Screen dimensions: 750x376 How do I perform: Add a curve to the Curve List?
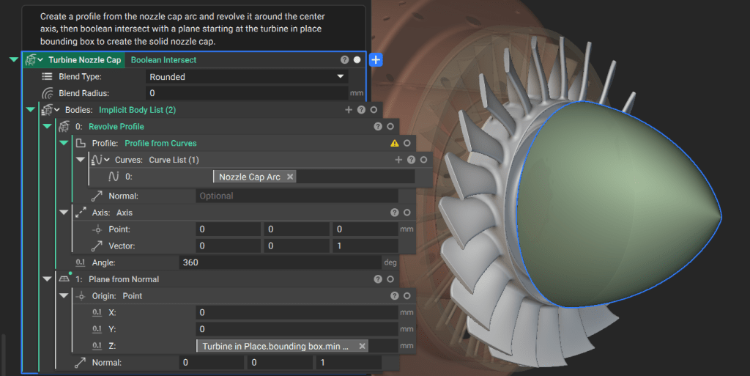point(398,160)
